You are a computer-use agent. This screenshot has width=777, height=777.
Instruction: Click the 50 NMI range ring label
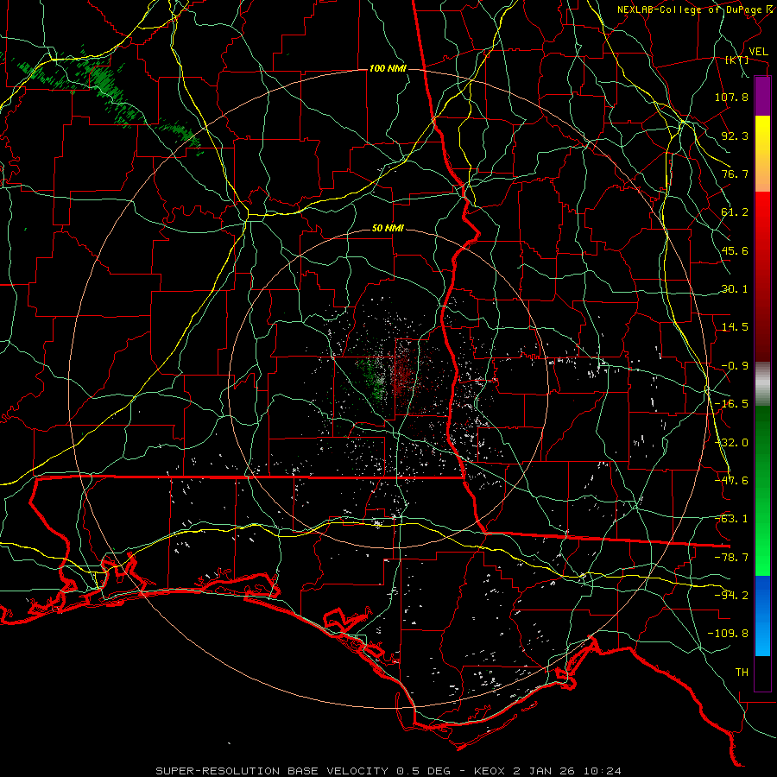[x=388, y=229]
